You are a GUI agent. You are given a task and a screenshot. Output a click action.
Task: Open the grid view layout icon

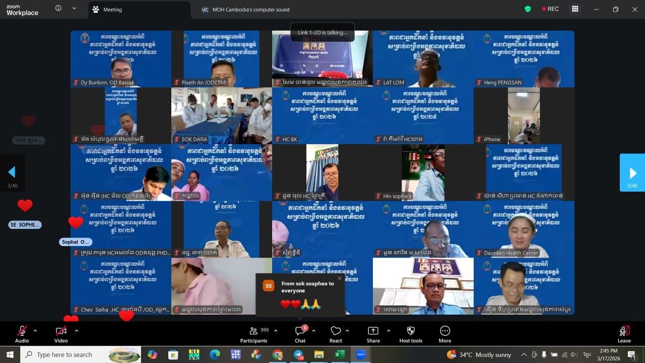tap(575, 9)
